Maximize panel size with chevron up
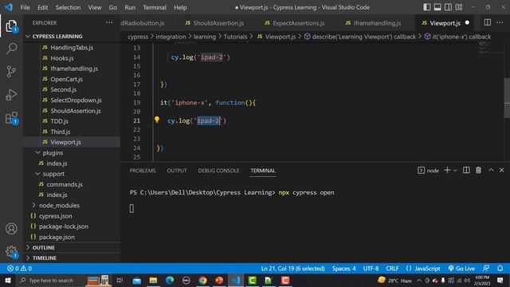 (x=491, y=170)
